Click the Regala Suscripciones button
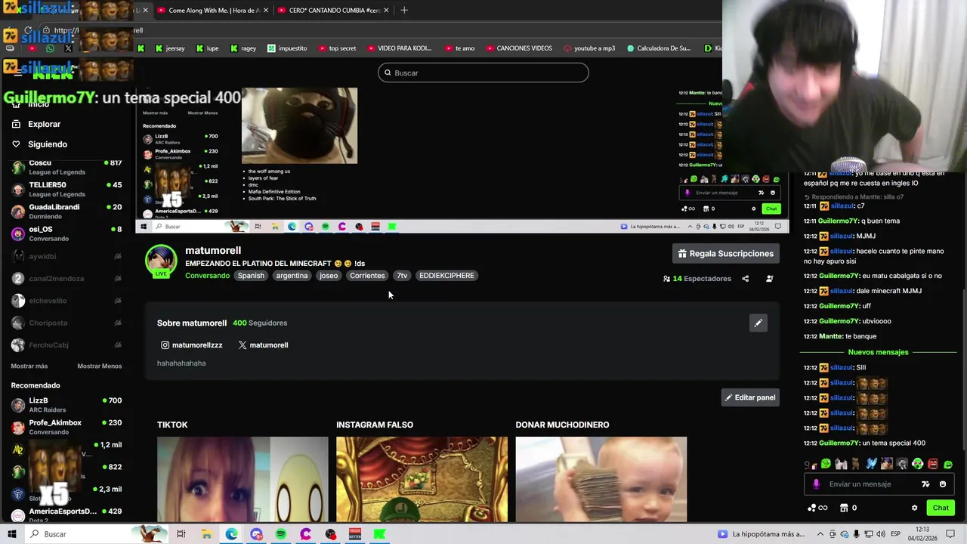 [725, 254]
